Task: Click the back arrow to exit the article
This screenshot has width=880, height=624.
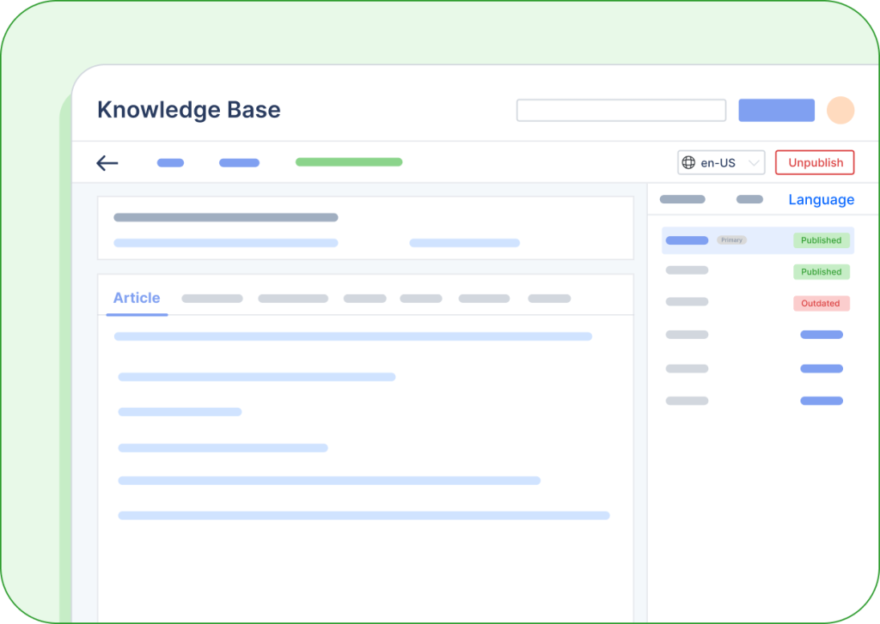Action: point(107,162)
